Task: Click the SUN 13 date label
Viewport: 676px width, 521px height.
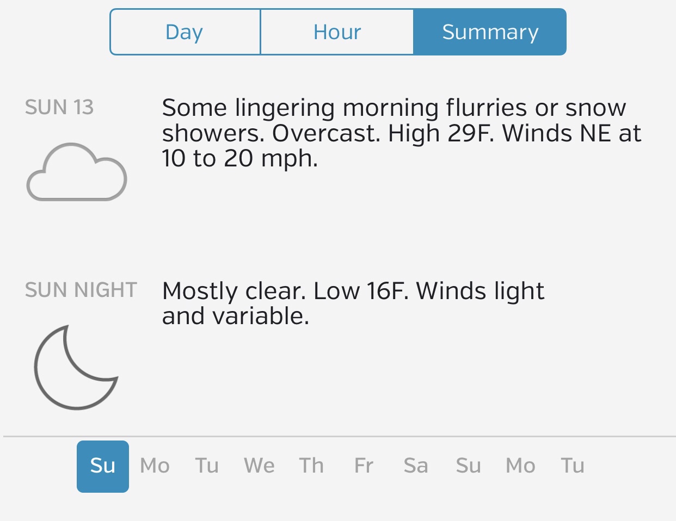Action: [59, 108]
